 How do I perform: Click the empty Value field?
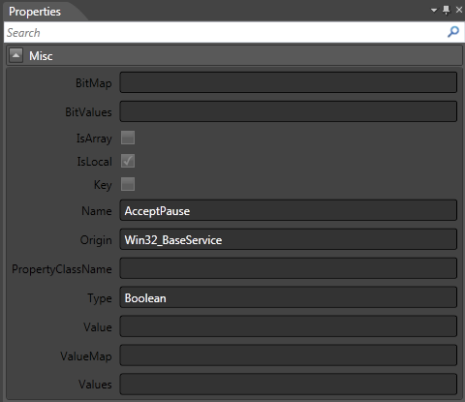click(289, 326)
